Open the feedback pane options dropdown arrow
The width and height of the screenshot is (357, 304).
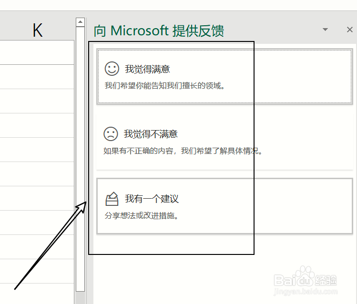[x=326, y=30]
